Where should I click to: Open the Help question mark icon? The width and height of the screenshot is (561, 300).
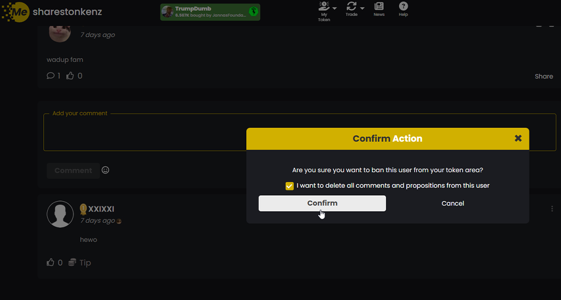403,7
